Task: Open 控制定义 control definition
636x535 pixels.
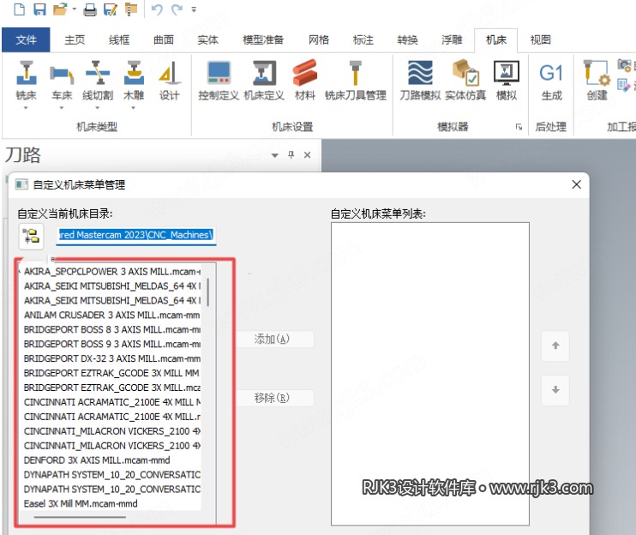Action: (219, 81)
